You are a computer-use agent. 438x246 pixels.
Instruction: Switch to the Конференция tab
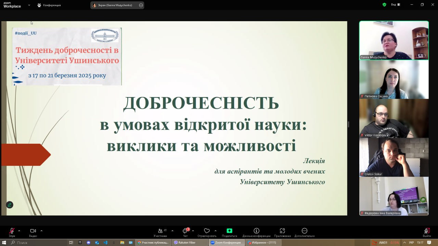49,5
